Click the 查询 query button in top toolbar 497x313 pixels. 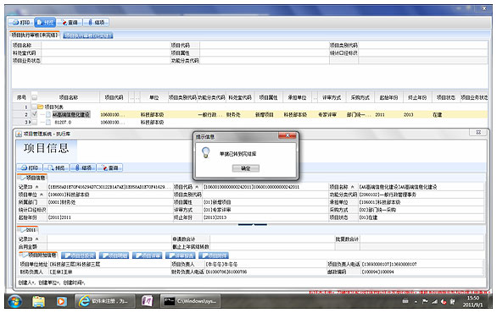point(70,23)
